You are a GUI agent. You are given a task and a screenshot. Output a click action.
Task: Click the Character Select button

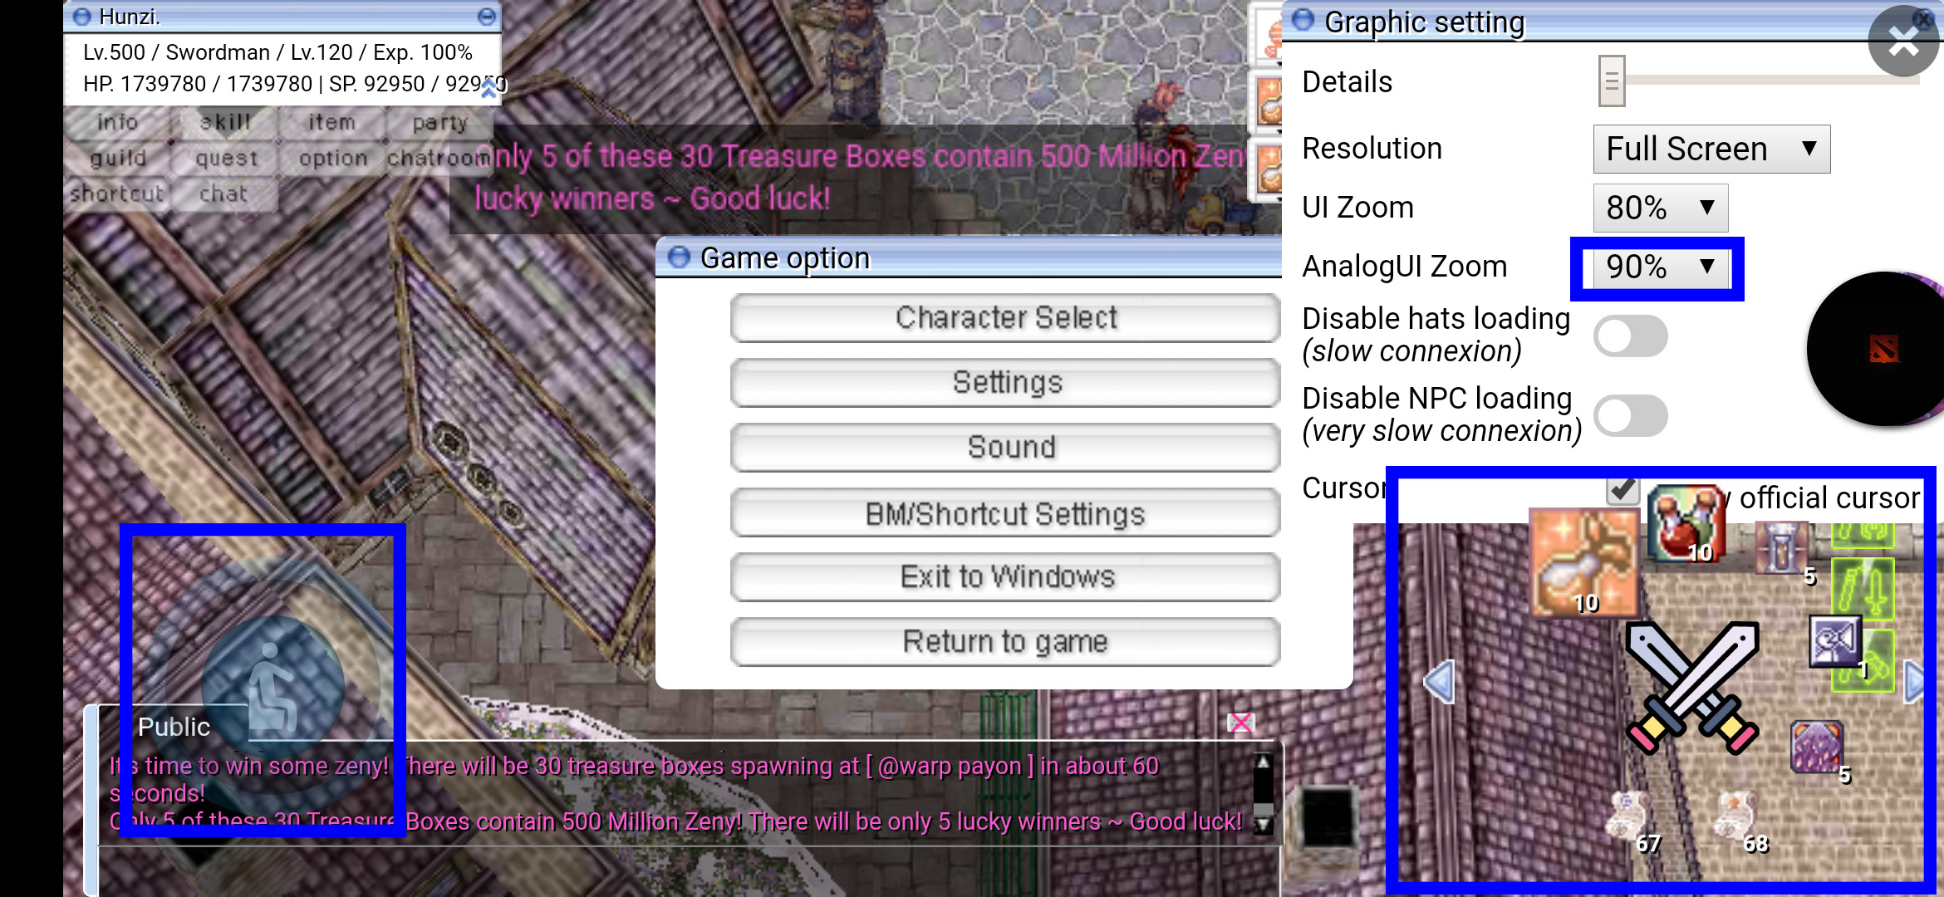click(x=1004, y=318)
